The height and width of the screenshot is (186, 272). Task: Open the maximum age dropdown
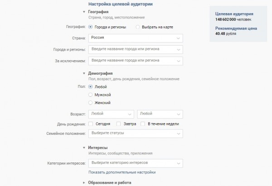pyautogui.click(x=160, y=114)
